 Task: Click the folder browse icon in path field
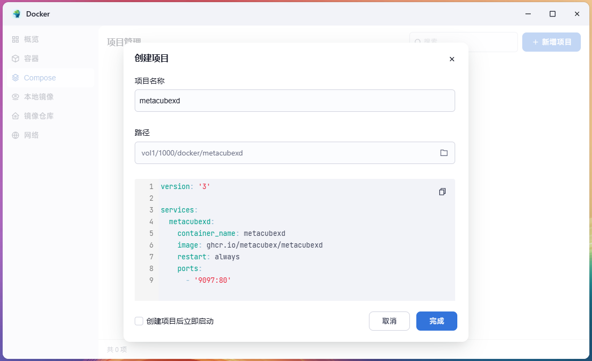pos(443,153)
